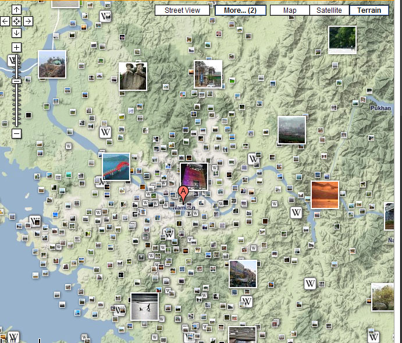Open the stone statues photo thumbnail

tap(133, 76)
